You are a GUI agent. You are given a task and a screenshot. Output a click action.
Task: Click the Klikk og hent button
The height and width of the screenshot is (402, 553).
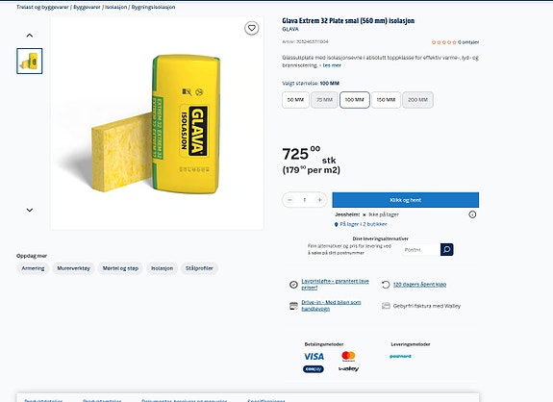(406, 200)
